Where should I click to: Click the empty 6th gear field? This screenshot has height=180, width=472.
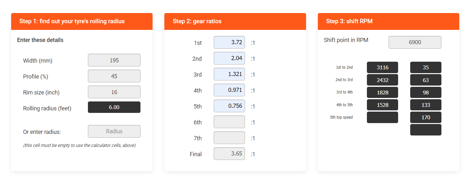tap(229, 122)
